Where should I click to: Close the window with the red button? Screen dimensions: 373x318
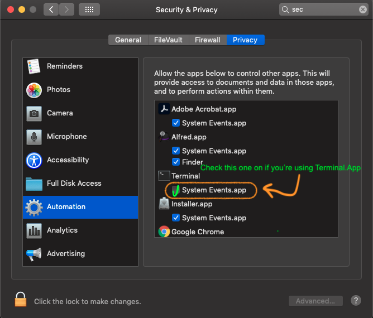11,9
